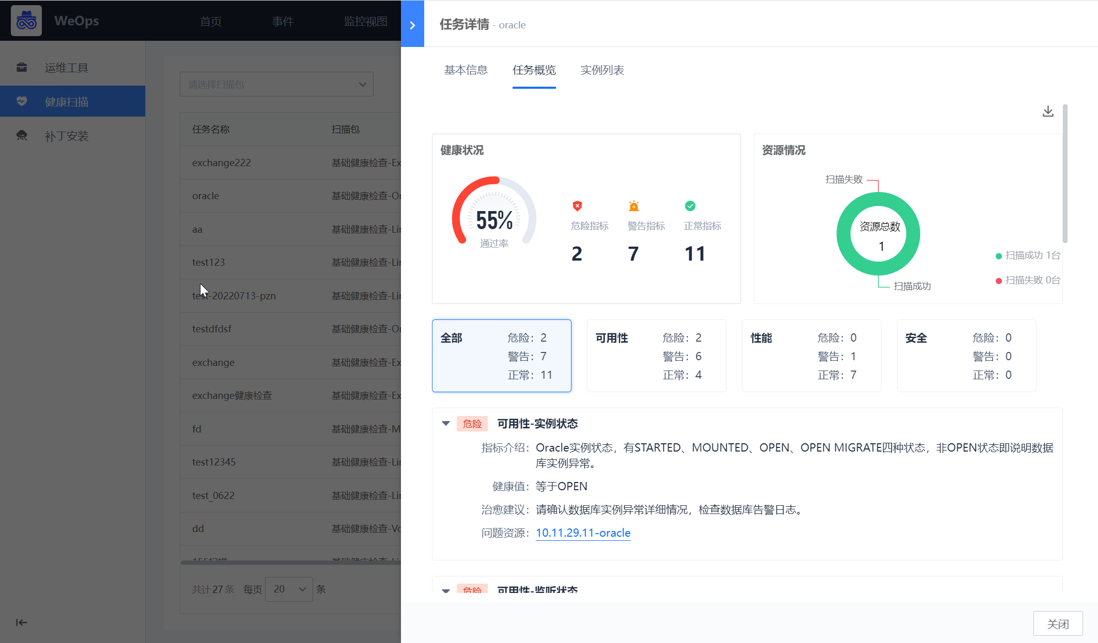Open the 请选择扫描包 dropdown
1098x643 pixels.
tap(276, 84)
